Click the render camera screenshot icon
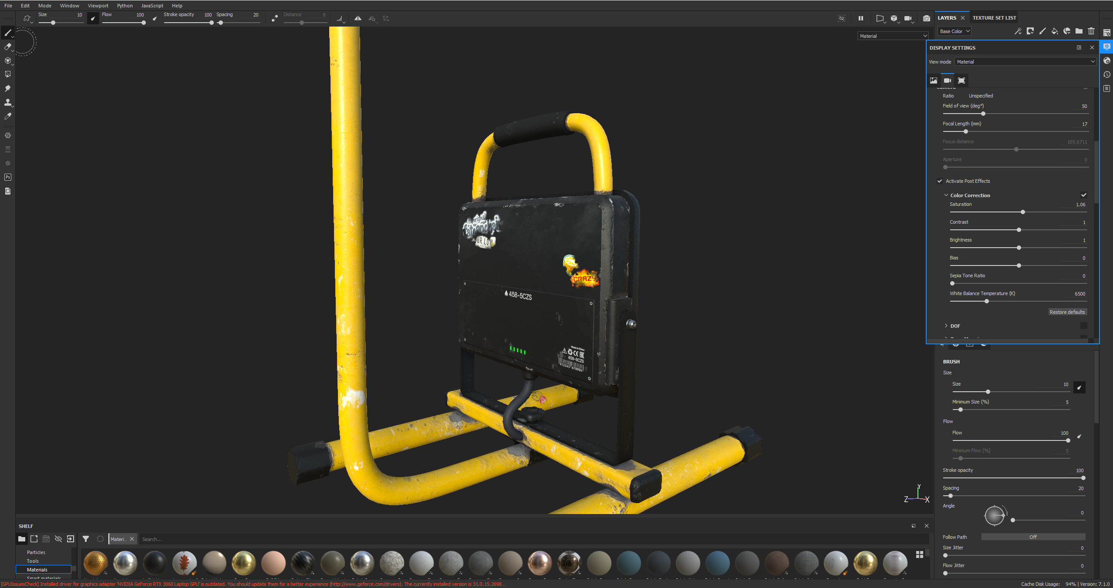Screen dimensions: 1113x588 pos(926,18)
